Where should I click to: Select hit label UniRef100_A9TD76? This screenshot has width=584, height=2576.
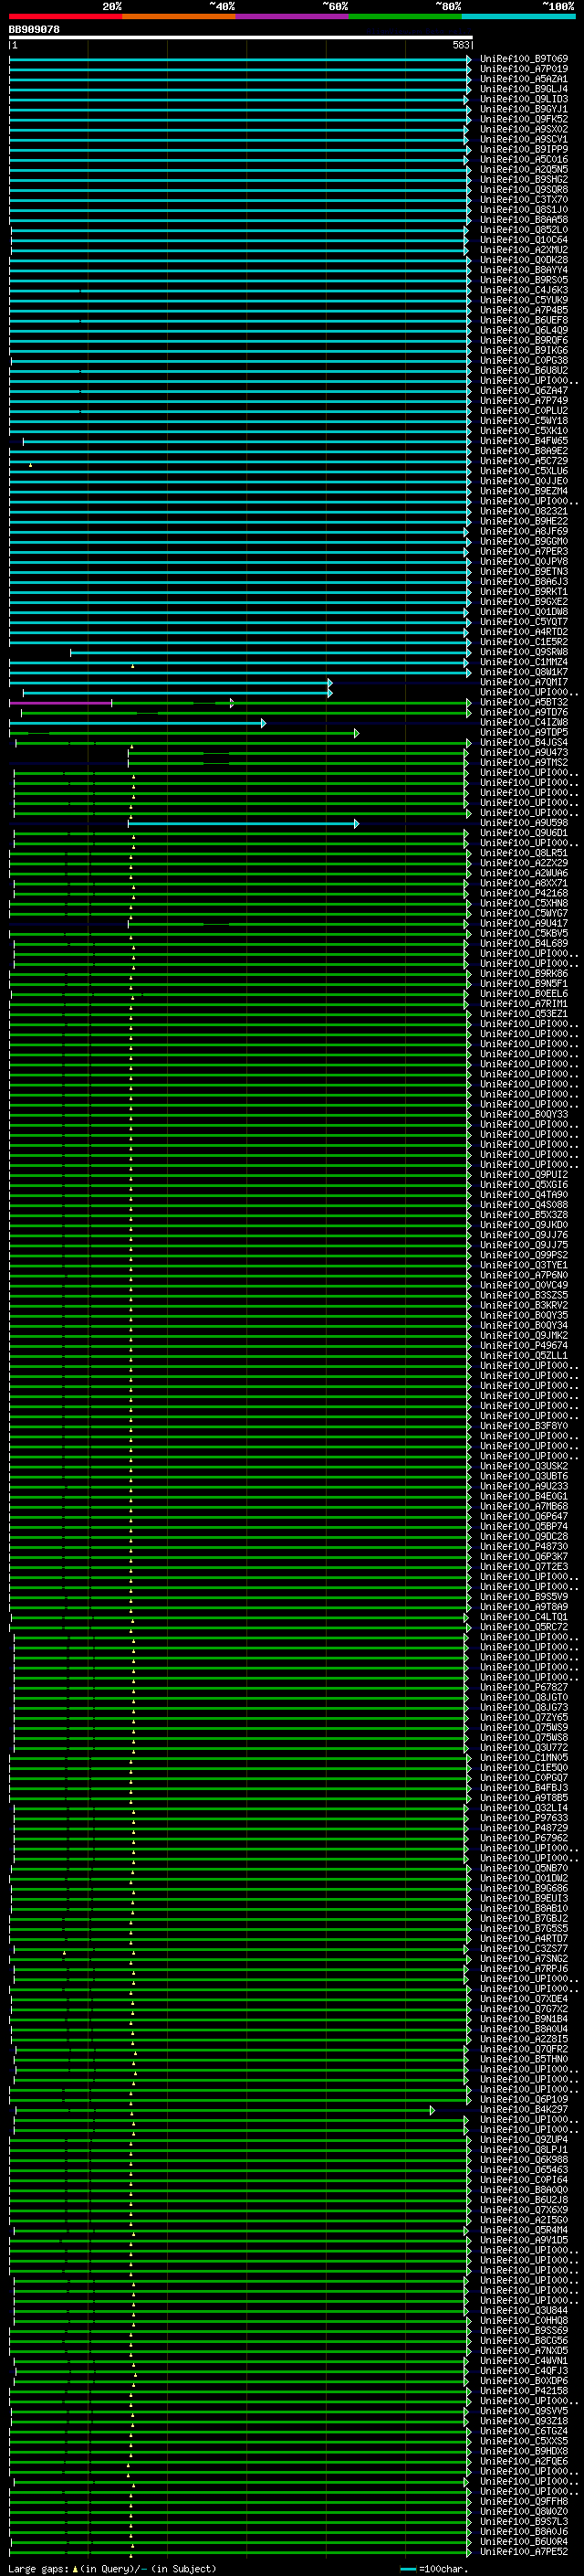tap(524, 713)
